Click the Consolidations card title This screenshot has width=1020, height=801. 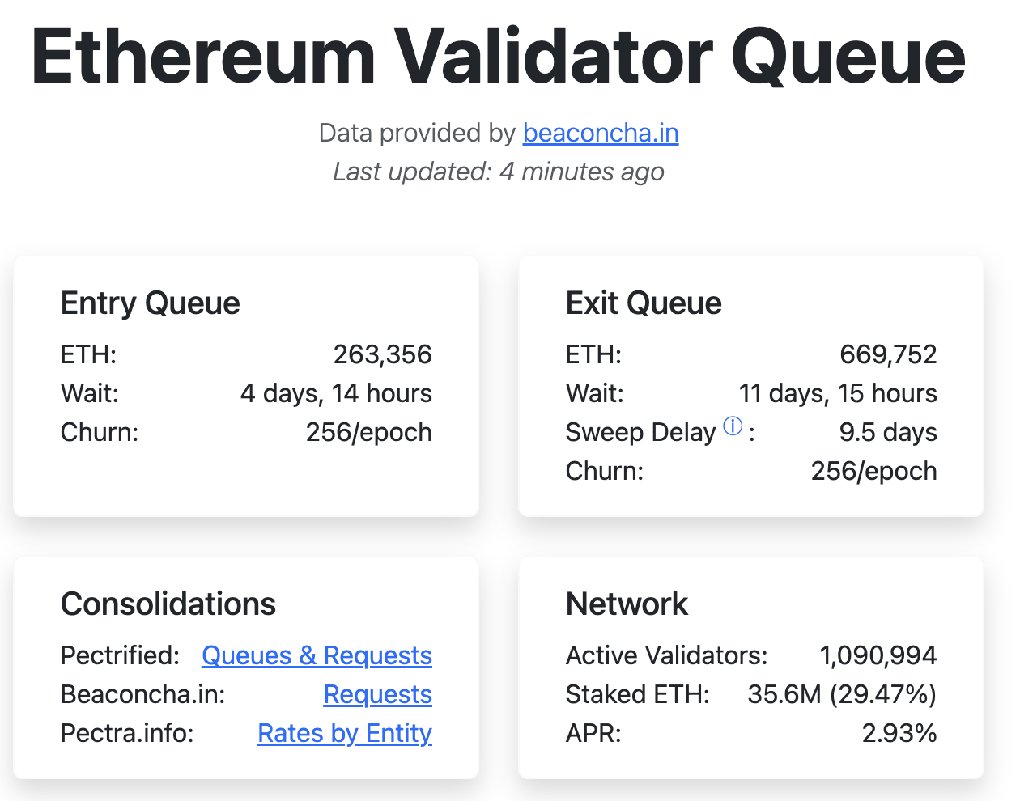168,604
